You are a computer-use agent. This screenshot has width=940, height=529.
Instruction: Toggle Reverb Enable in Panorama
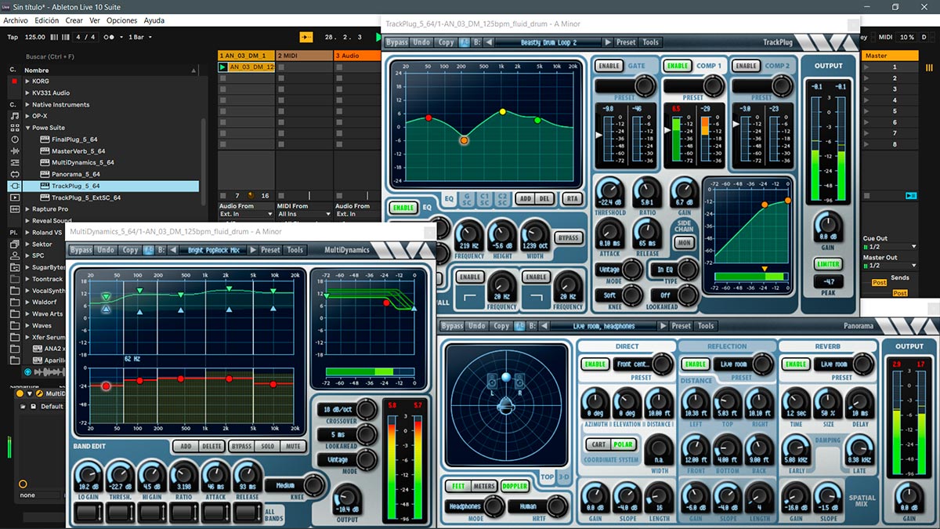coord(796,364)
